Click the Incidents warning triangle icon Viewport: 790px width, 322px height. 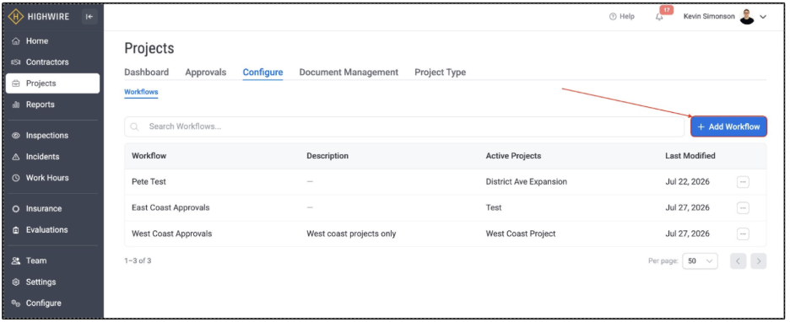[16, 157]
